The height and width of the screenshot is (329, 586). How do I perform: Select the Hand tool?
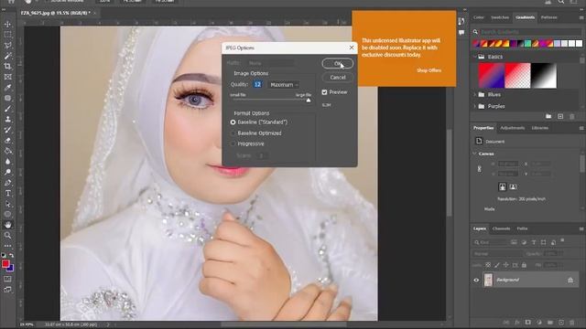click(x=7, y=225)
